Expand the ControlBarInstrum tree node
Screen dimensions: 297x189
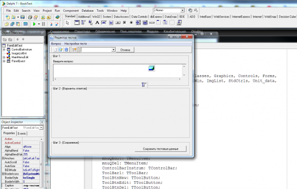point(4,50)
